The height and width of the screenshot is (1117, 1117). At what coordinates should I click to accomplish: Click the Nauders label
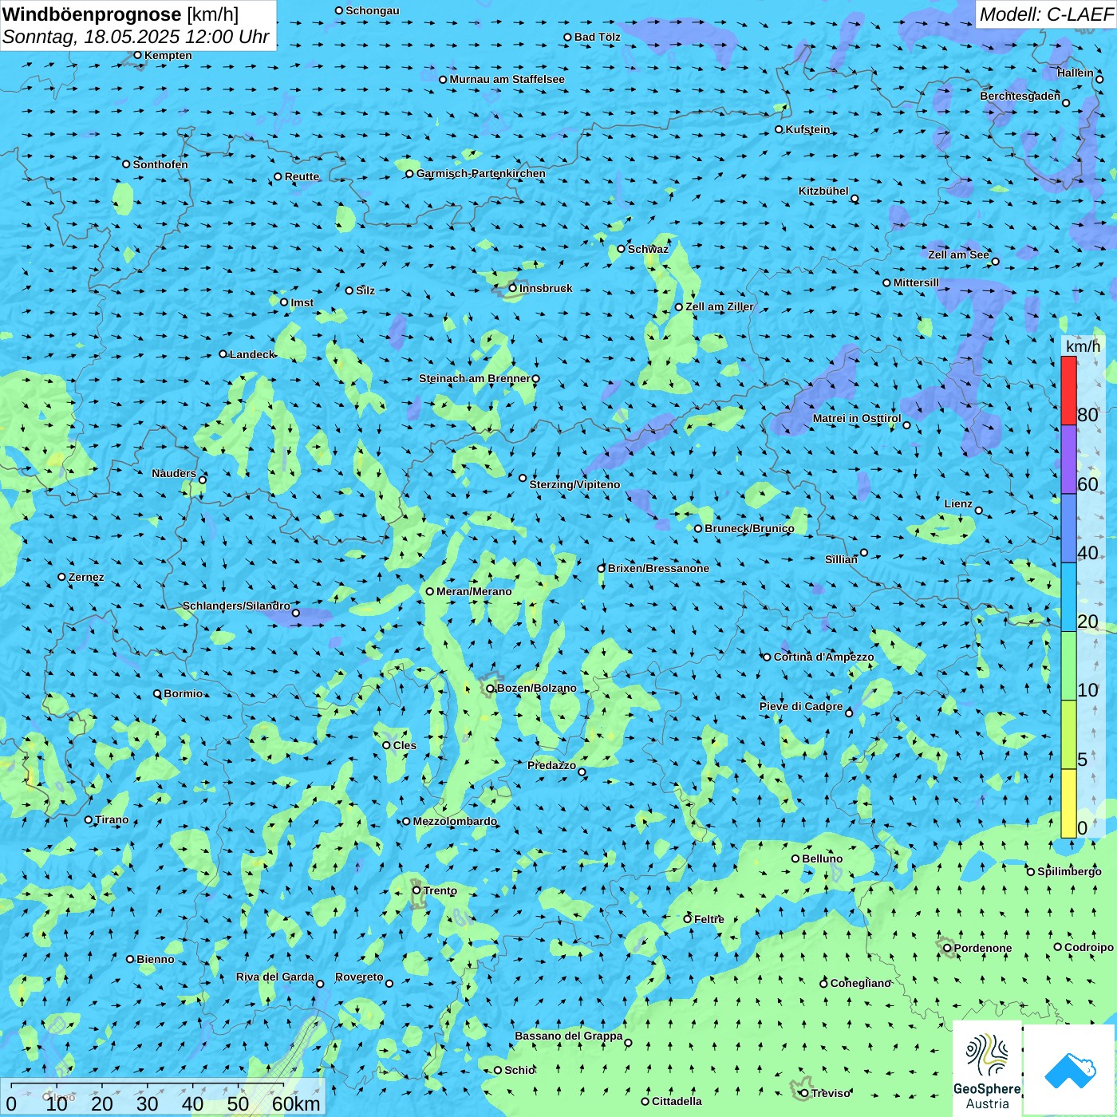pyautogui.click(x=174, y=473)
